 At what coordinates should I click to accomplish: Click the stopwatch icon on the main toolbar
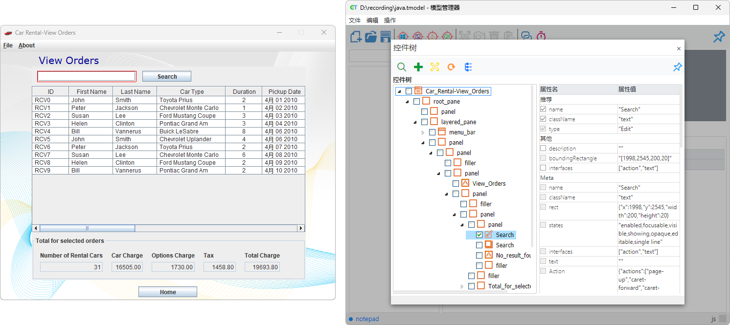click(x=541, y=36)
